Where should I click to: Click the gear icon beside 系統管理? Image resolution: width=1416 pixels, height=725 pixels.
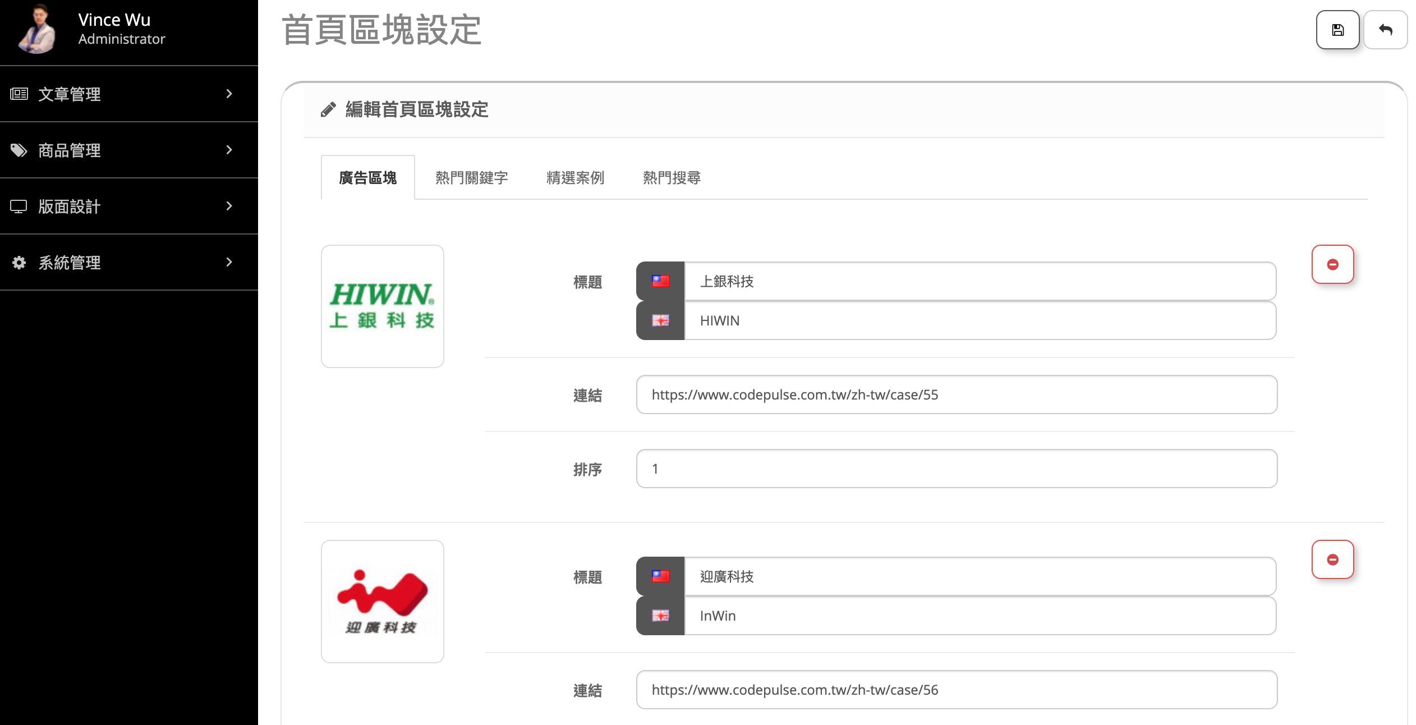[x=19, y=263]
